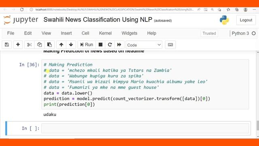The width and height of the screenshot is (259, 146).
Task: Open the Edit menu
Action: (x=28, y=33)
